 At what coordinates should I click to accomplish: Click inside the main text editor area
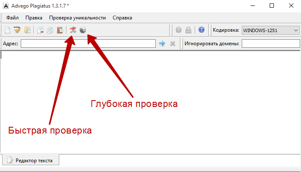point(151,101)
